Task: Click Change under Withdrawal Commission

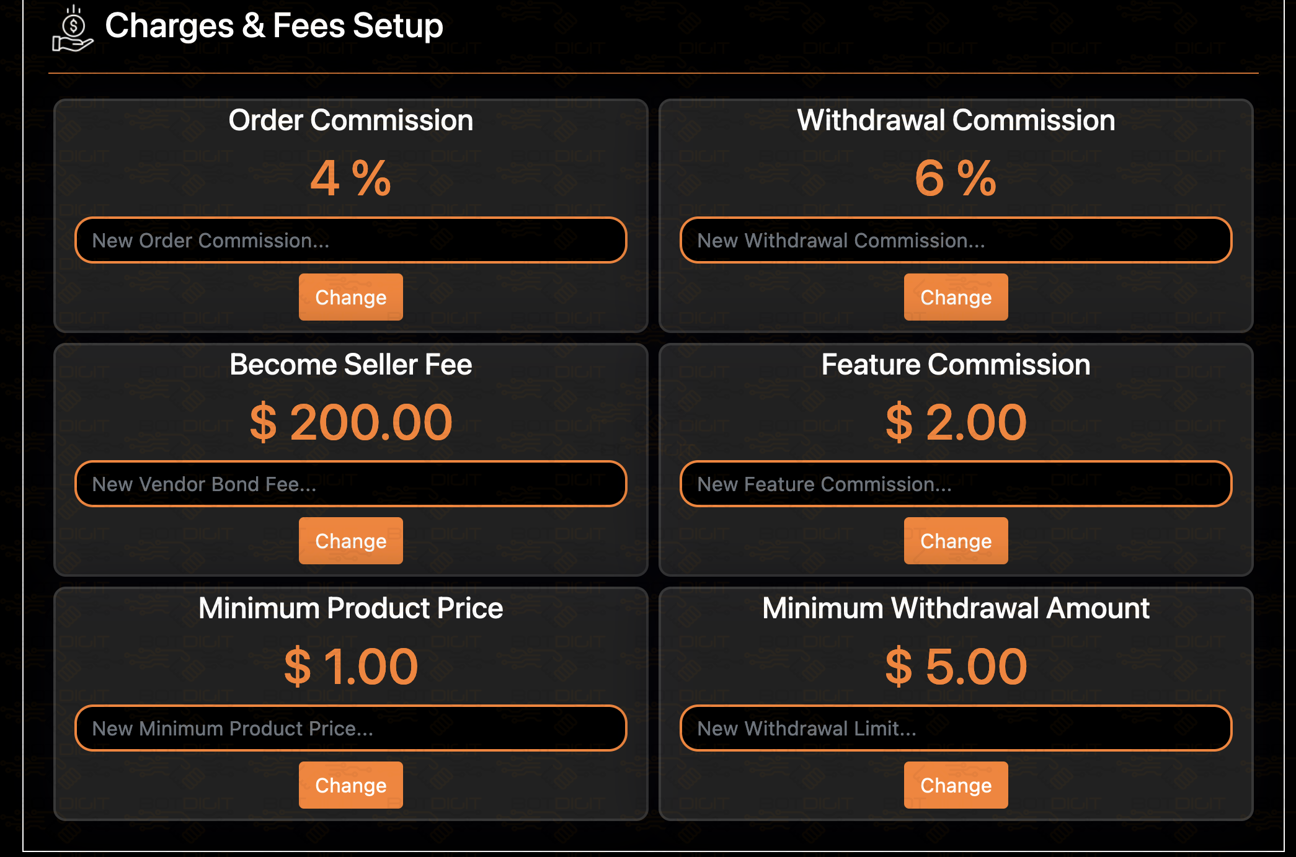Action: [x=956, y=297]
